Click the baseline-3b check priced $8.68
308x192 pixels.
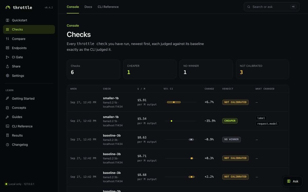click(x=112, y=173)
